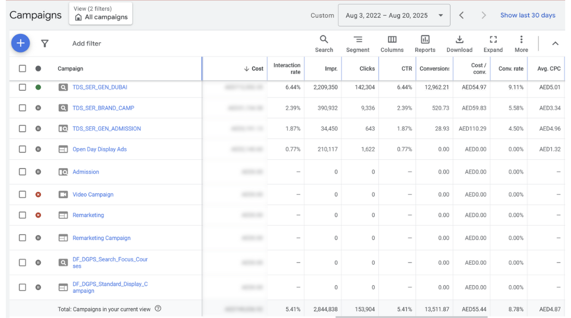Open the All campaigns view selector
The image size is (571, 318).
100,14
